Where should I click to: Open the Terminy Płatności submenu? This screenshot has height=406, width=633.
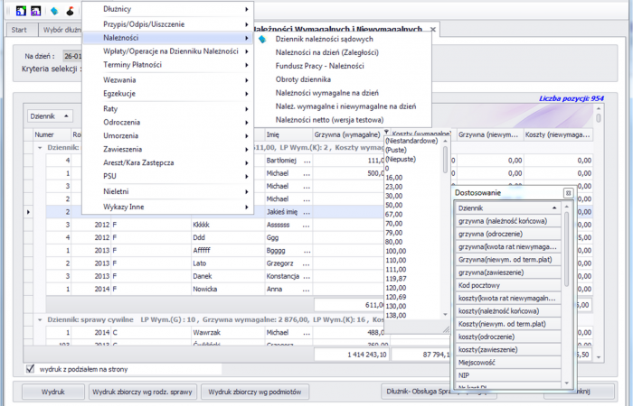[167, 64]
